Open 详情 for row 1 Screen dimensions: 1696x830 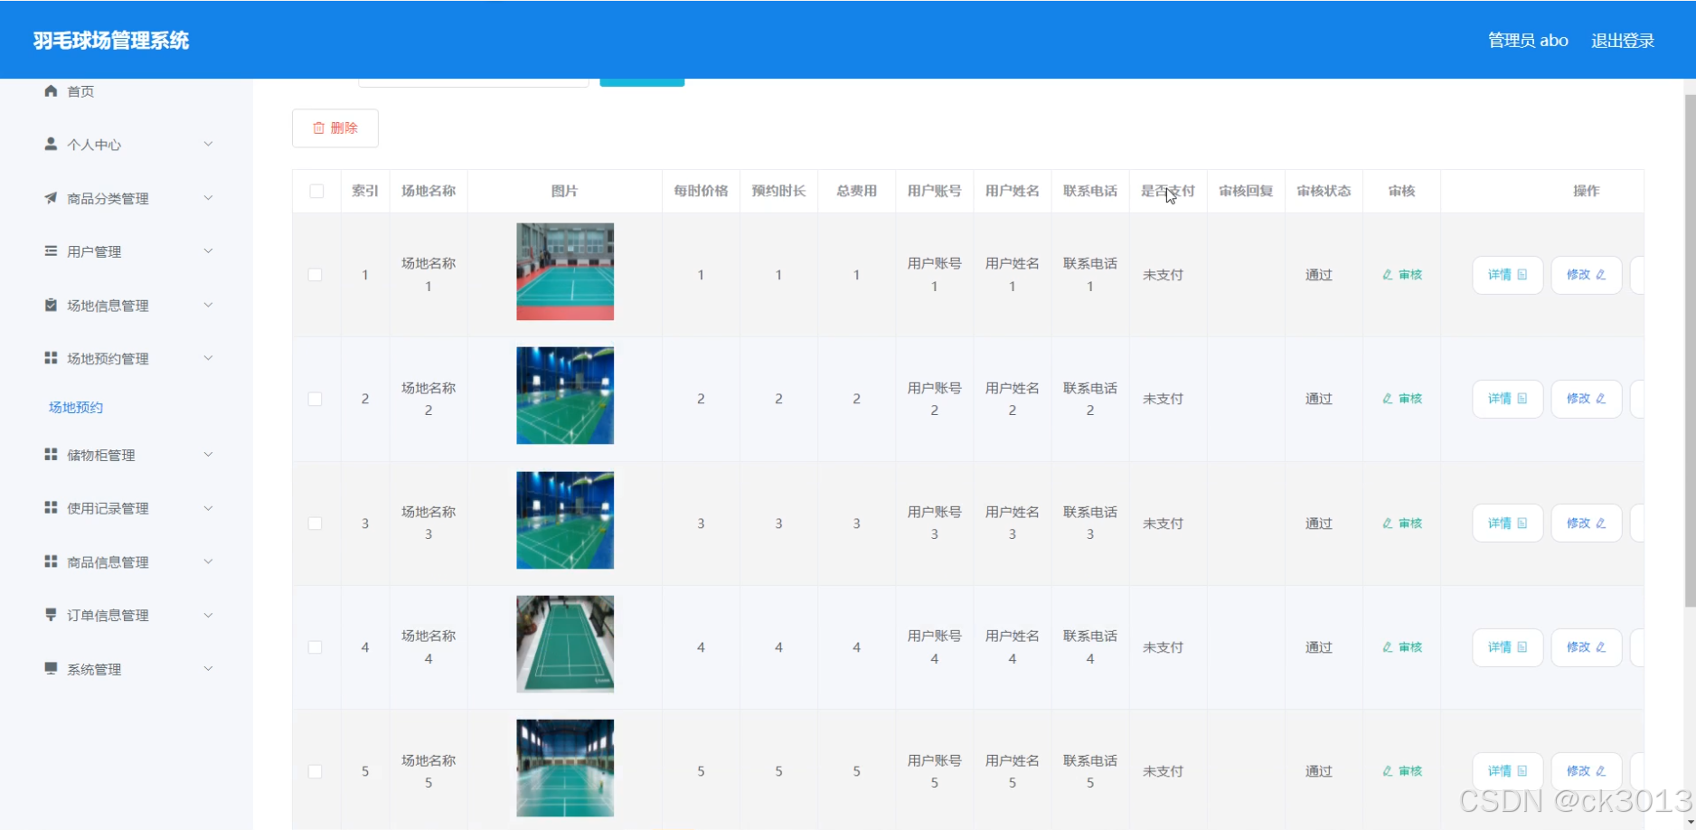pyautogui.click(x=1507, y=275)
